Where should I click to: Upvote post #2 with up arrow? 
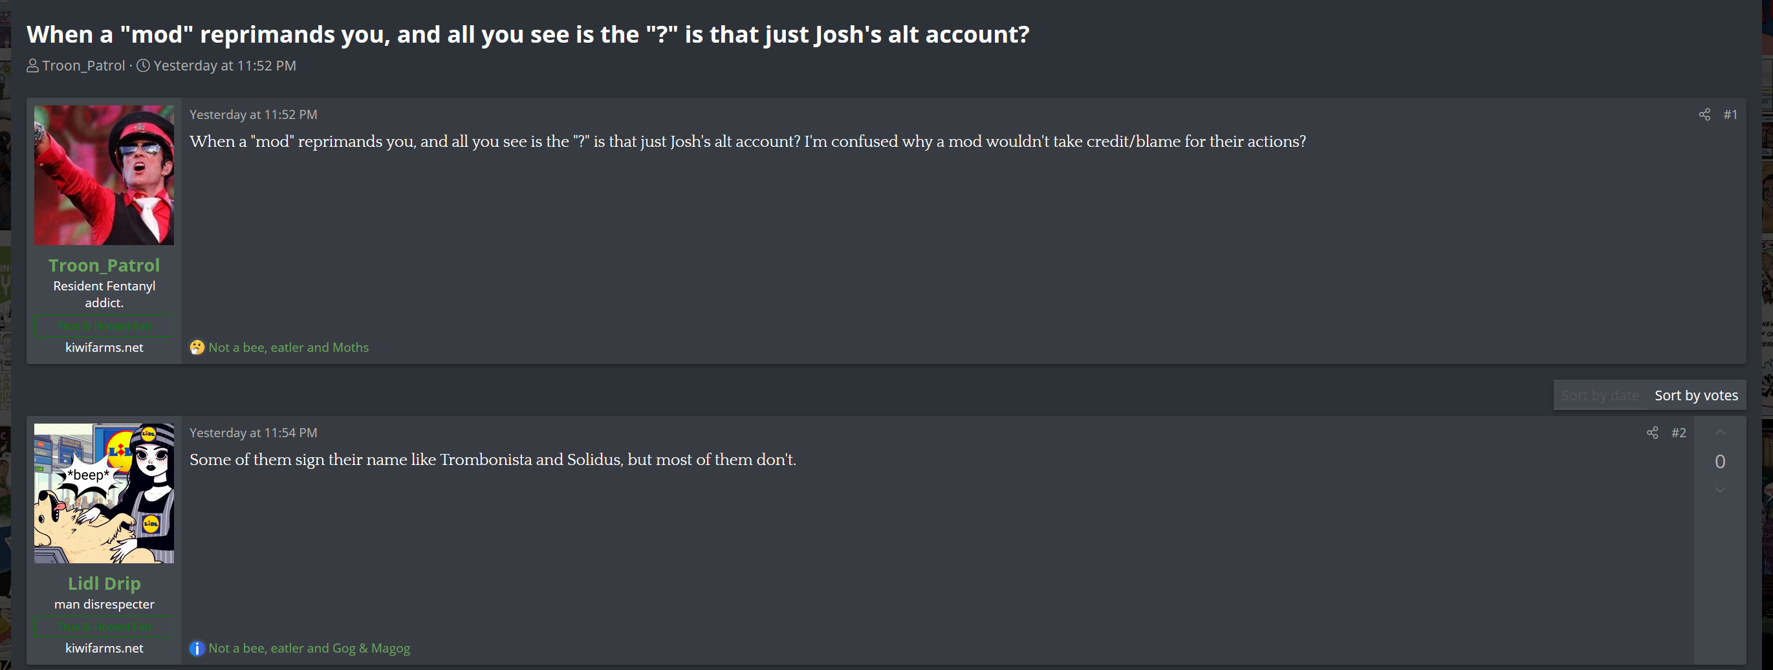1719,433
